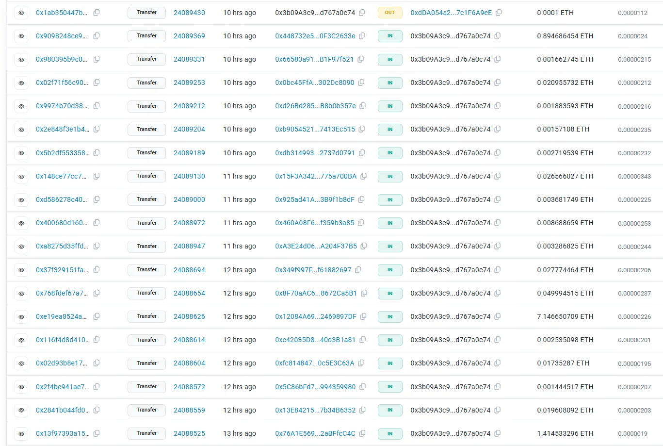Copy hash icon beside 0x980395b9c0
This screenshot has width=663, height=446.
97,59
